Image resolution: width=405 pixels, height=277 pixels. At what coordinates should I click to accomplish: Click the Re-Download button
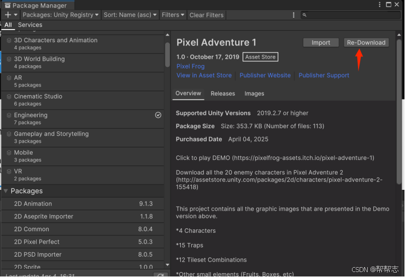tap(366, 43)
